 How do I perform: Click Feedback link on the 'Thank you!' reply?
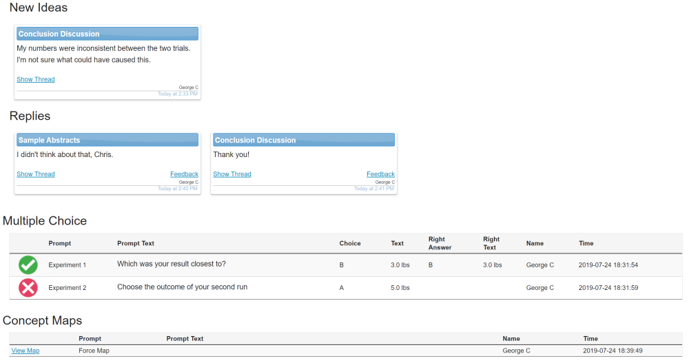[x=380, y=174]
